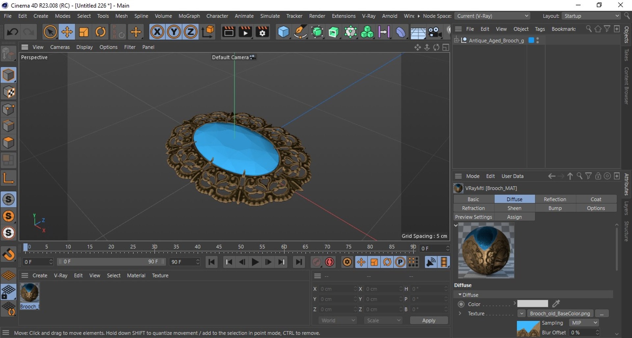Image resolution: width=632 pixels, height=338 pixels.
Task: Select the Brooch material thumbnail
Action: click(30, 293)
